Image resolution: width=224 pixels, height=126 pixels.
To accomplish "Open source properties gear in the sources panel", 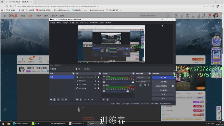I will [85, 99].
